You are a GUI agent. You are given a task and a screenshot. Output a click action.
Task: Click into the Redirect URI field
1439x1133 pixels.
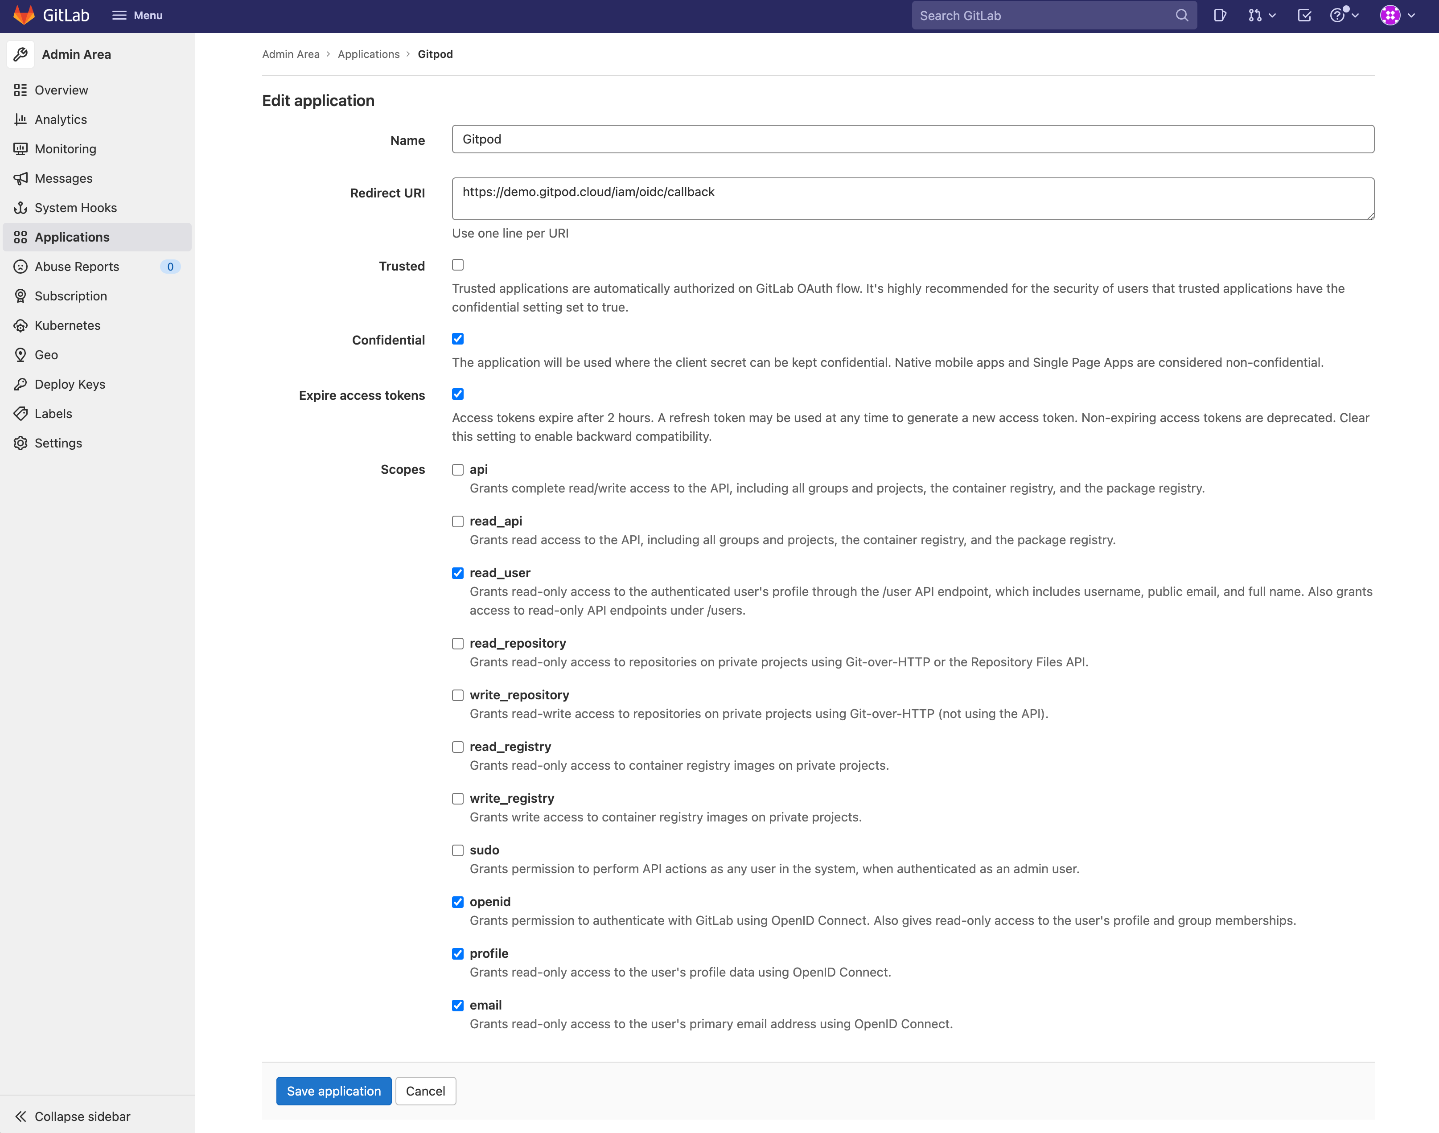coord(912,198)
